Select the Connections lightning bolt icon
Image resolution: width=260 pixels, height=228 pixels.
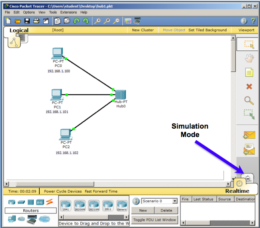(x=50, y=202)
